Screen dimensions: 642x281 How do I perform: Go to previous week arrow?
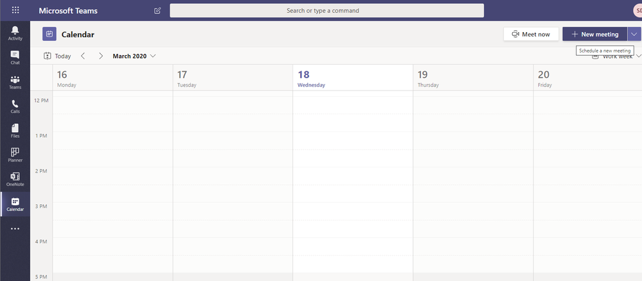[x=83, y=56]
